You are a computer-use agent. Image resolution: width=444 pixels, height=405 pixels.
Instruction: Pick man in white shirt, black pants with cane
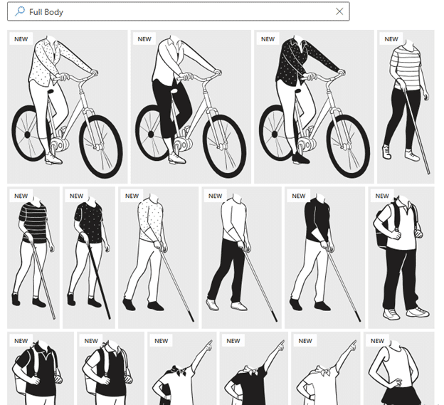[240, 258]
